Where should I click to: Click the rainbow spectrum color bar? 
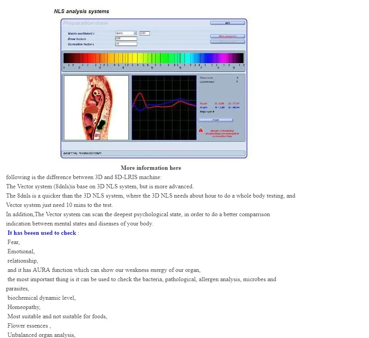point(153,58)
